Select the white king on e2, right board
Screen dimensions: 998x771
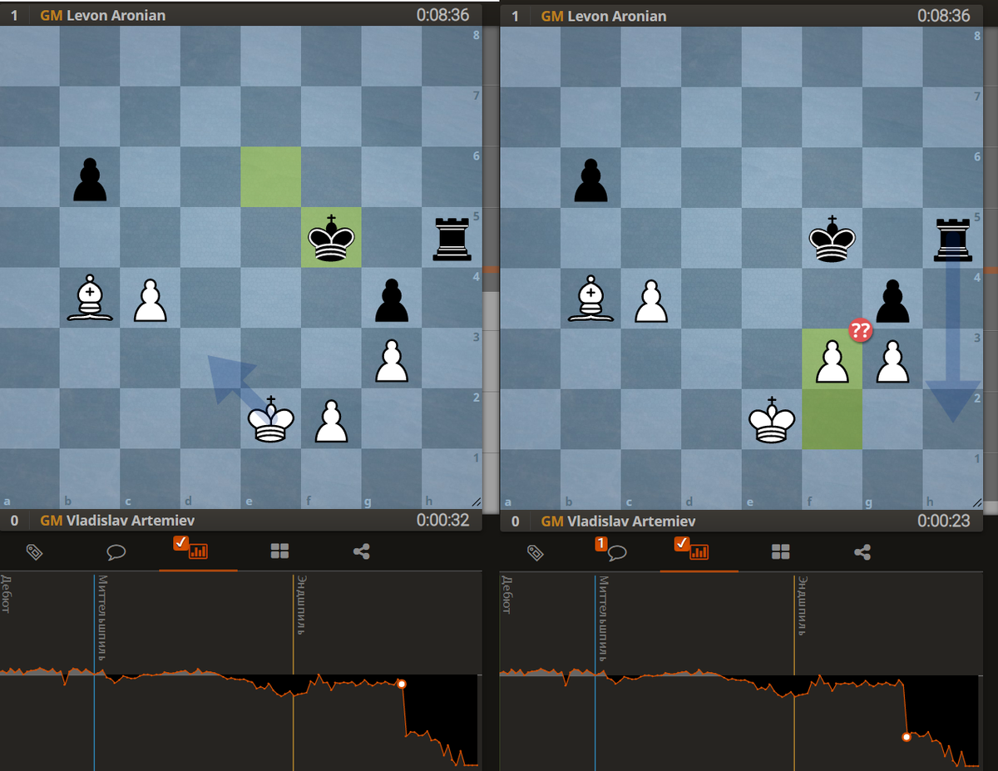(x=772, y=418)
